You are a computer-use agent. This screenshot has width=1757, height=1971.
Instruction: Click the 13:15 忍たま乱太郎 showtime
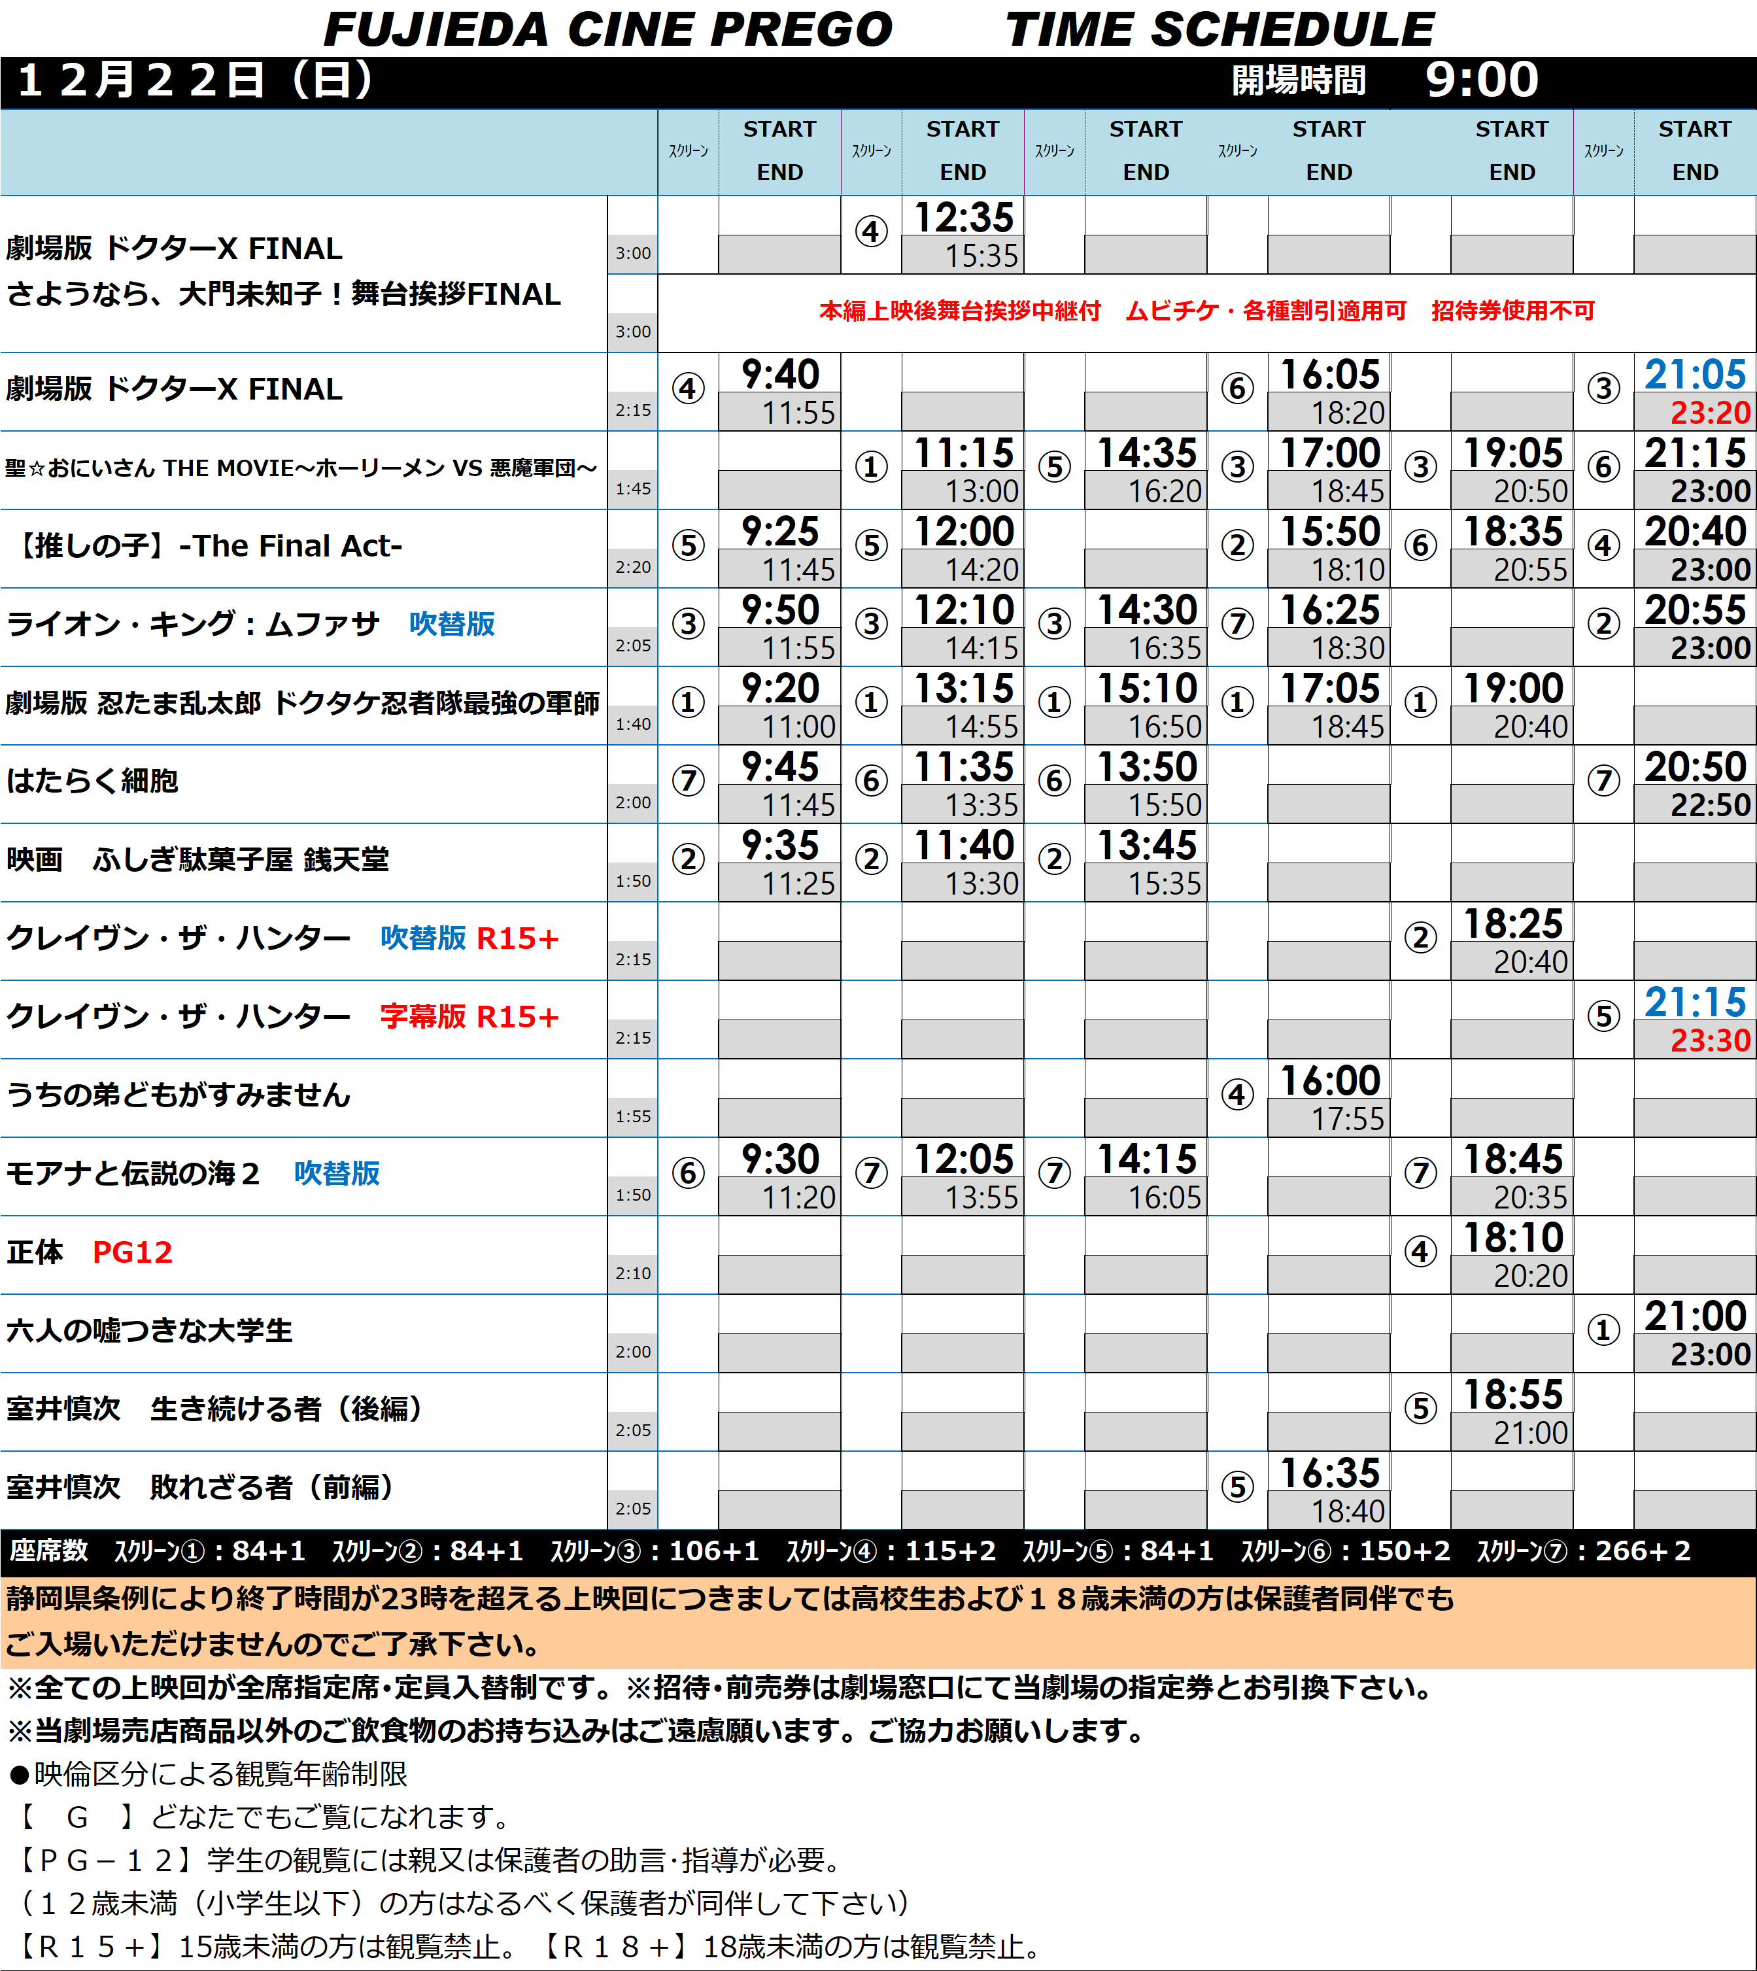pos(963,688)
